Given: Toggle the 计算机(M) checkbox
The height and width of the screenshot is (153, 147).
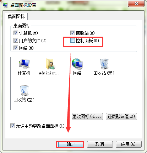Looking at the screenshot, I should pos(16,33).
